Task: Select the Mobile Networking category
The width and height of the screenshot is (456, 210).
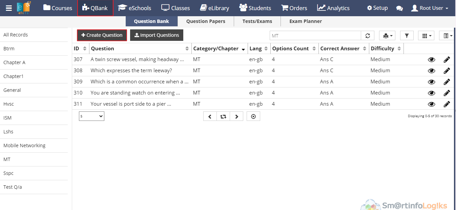Action: [34, 146]
